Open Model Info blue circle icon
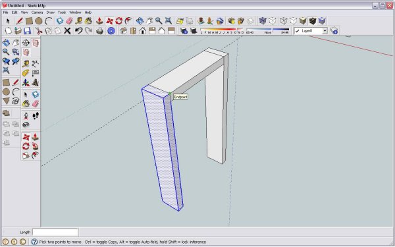 (111, 31)
